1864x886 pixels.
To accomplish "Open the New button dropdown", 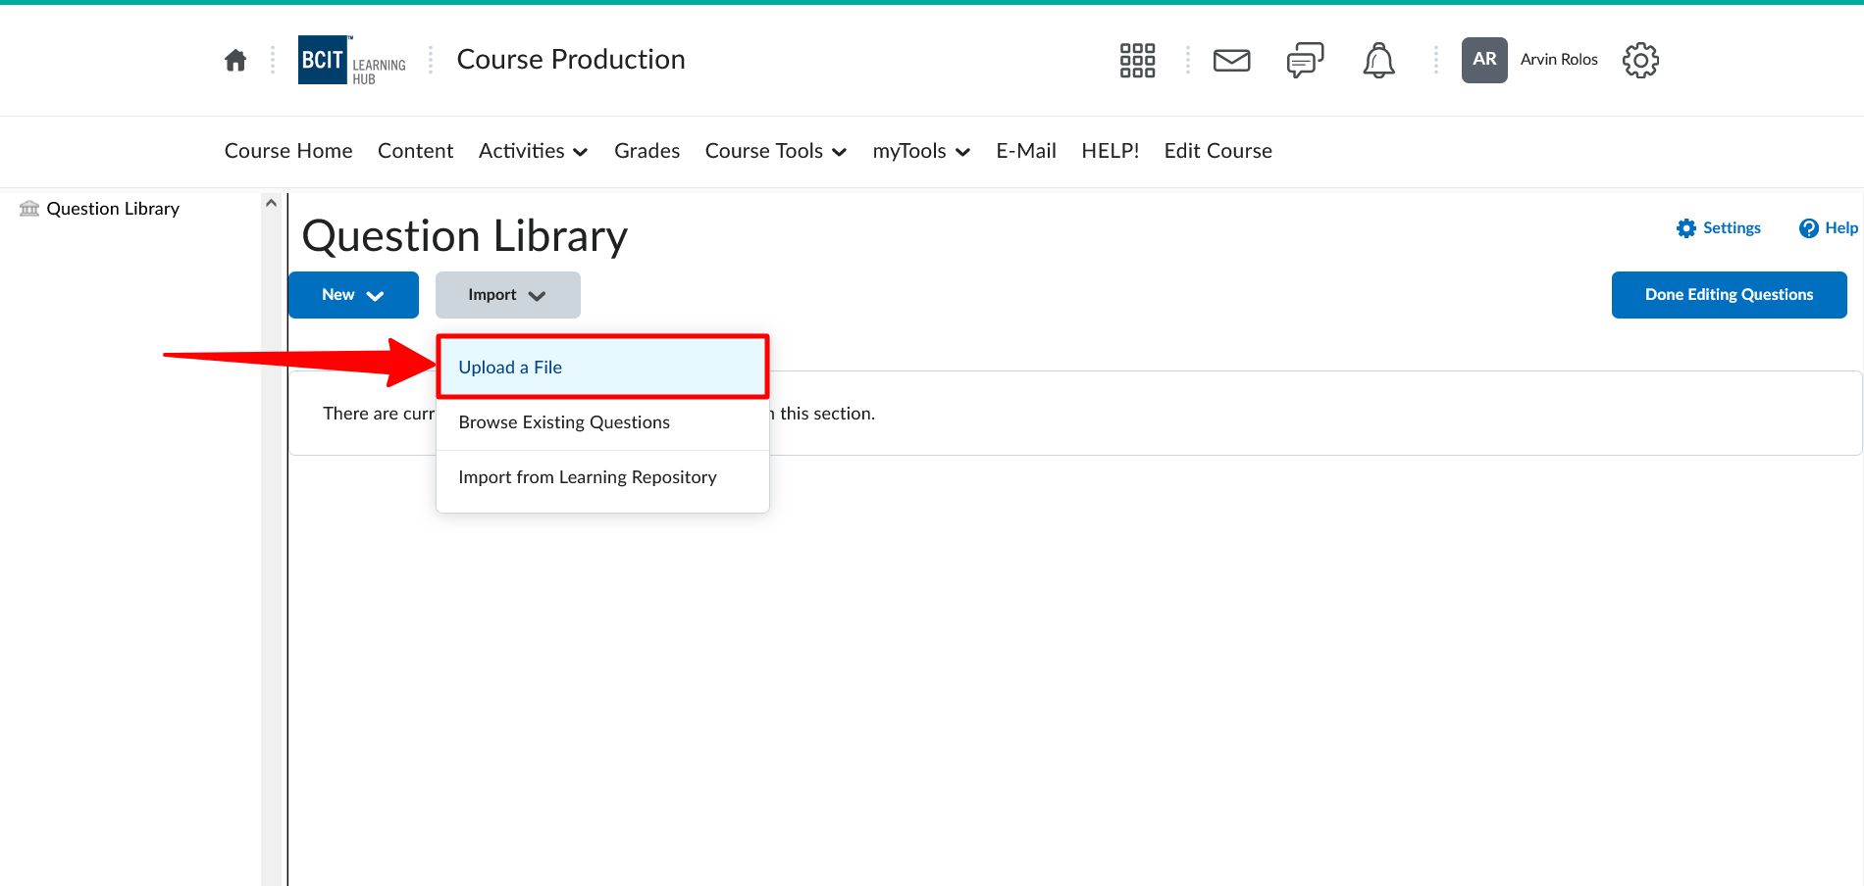I will tap(353, 295).
